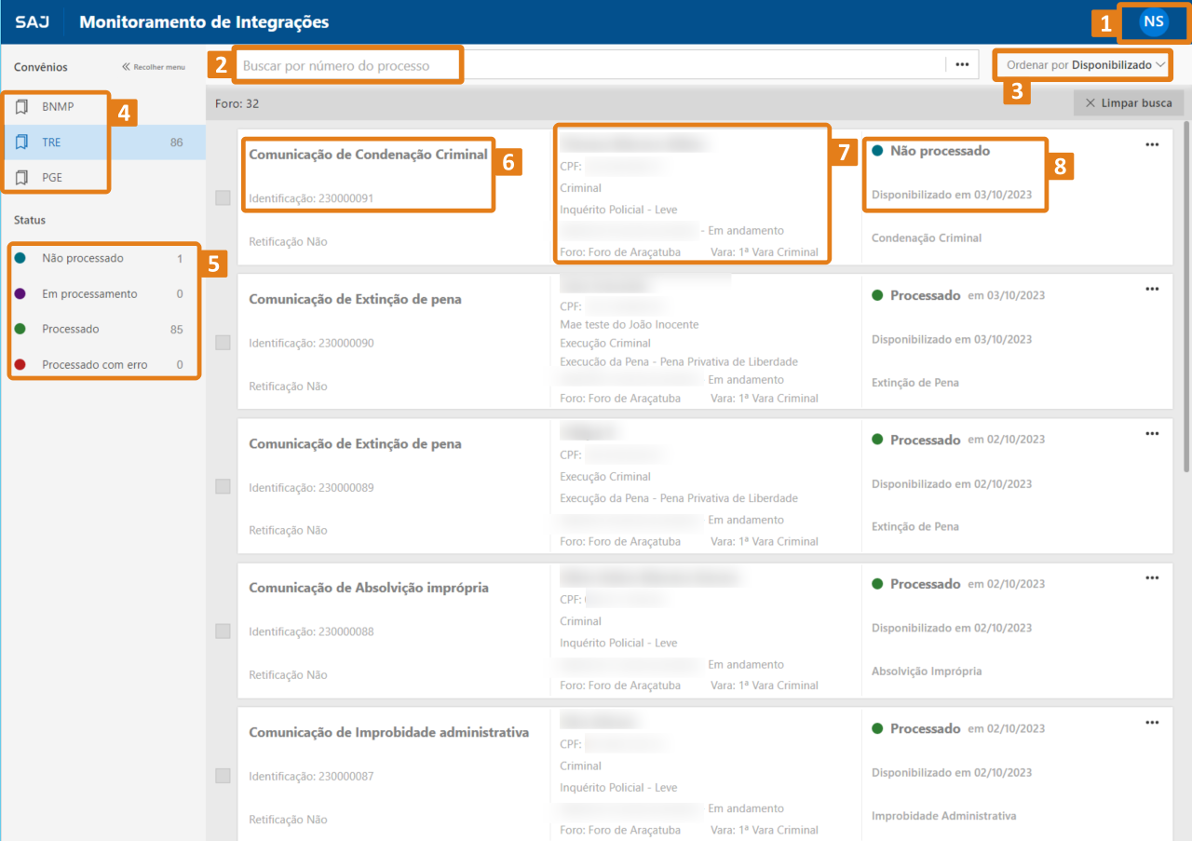Click the Limpar busca button

(x=1129, y=102)
